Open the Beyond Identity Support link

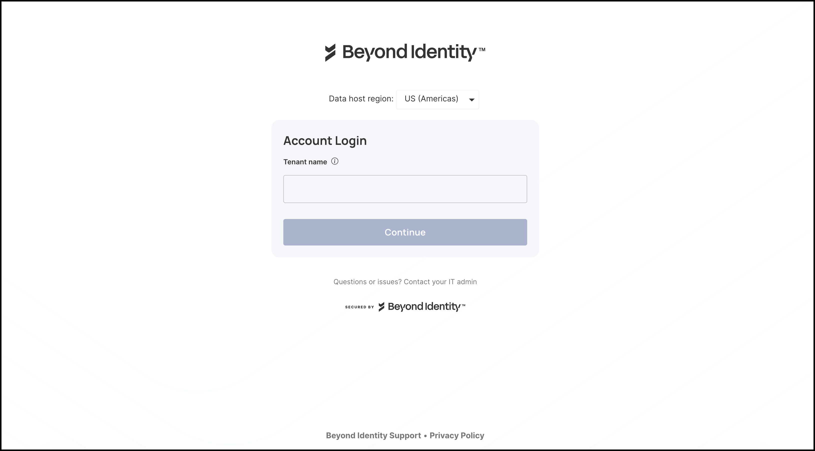click(373, 436)
